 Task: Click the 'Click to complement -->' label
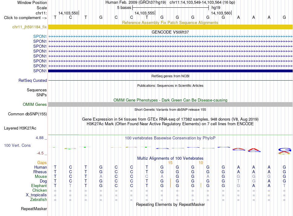(25, 18)
